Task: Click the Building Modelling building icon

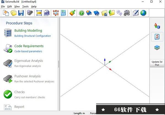Action: [8, 33]
